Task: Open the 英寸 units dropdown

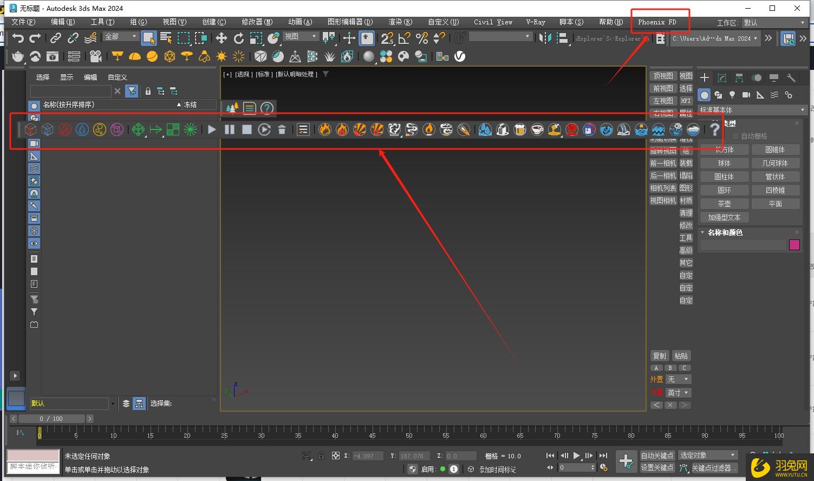Action: tap(678, 393)
